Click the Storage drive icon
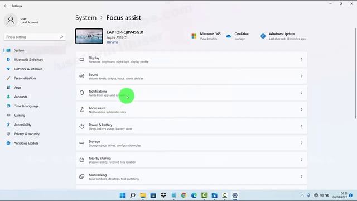The width and height of the screenshot is (357, 201). (x=82, y=143)
